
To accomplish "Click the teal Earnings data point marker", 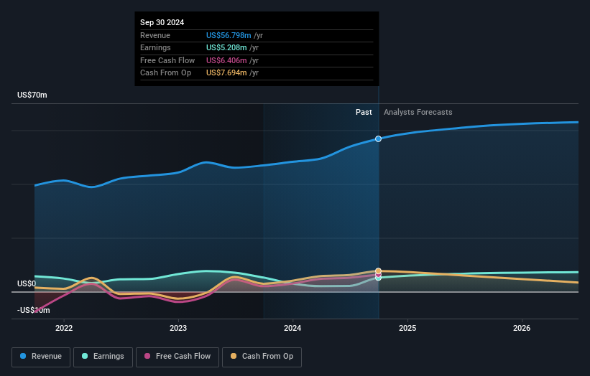I will (378, 278).
